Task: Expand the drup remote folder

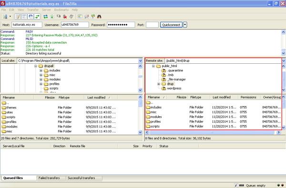Action: click(159, 84)
